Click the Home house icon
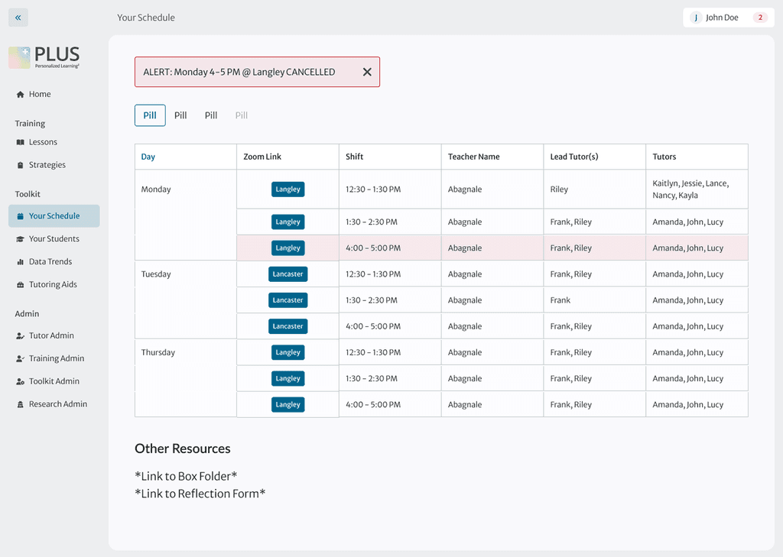The image size is (783, 557). [20, 94]
